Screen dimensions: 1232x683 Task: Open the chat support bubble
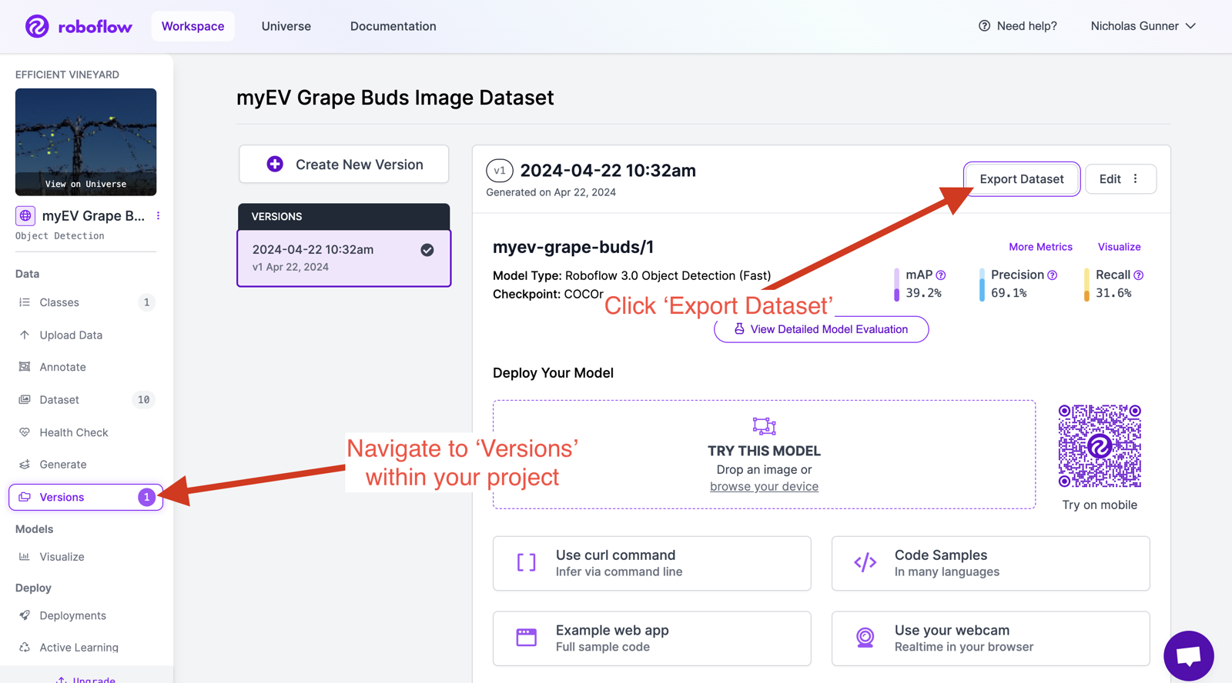click(x=1189, y=656)
